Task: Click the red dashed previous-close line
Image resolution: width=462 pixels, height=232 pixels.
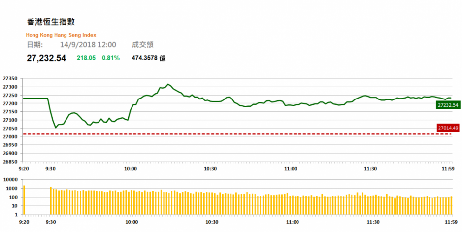Action: (x=238, y=134)
